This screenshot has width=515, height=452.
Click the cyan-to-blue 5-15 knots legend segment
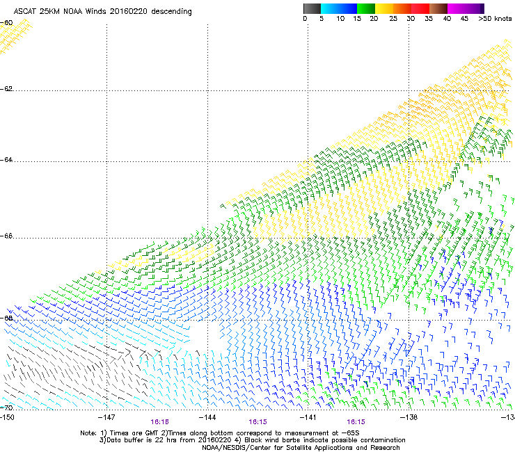(x=339, y=8)
